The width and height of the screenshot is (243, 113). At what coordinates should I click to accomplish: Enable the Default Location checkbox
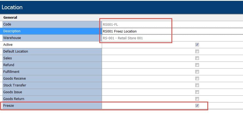point(197,51)
